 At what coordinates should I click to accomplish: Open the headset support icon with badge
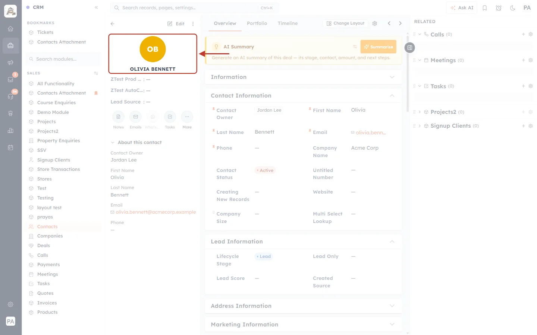tap(10, 96)
